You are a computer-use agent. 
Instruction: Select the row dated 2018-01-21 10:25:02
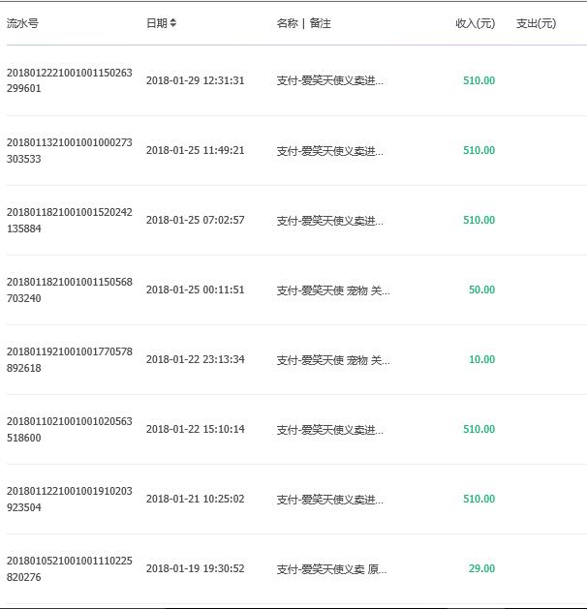293,499
